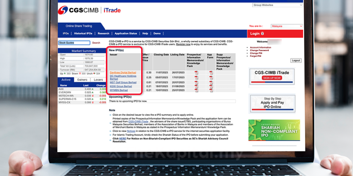
Task: Click the Listing Date column header
Action: [x=177, y=54]
